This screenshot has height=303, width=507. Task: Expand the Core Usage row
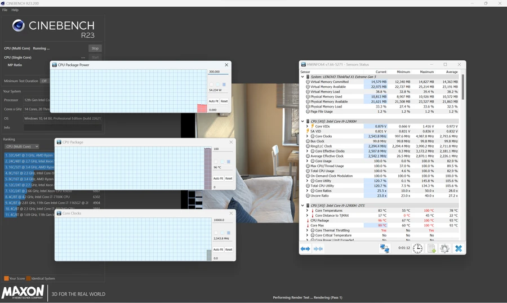click(307, 161)
